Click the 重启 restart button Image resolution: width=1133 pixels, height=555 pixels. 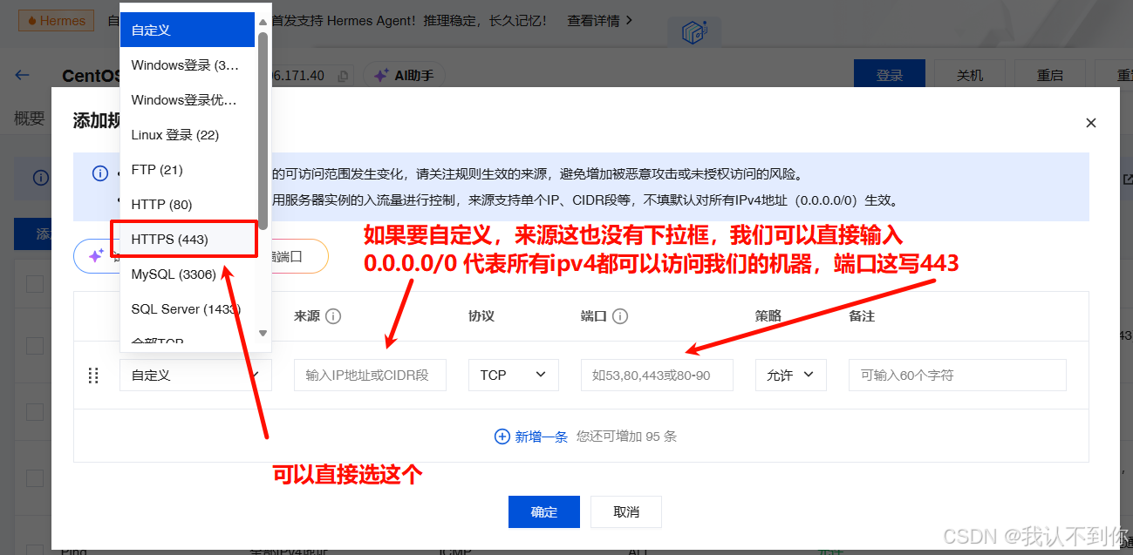point(1050,76)
